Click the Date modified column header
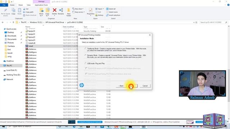 point(68,27)
